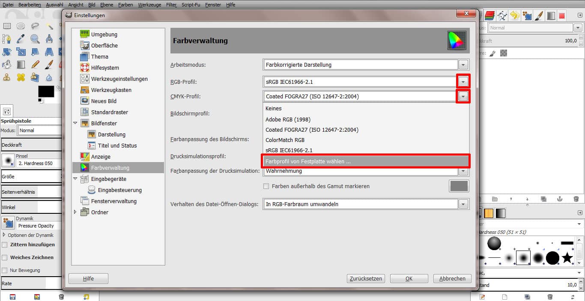Toggle 'Zittern hinzufügen' checkbox
The height and width of the screenshot is (301, 585).
click(x=5, y=245)
